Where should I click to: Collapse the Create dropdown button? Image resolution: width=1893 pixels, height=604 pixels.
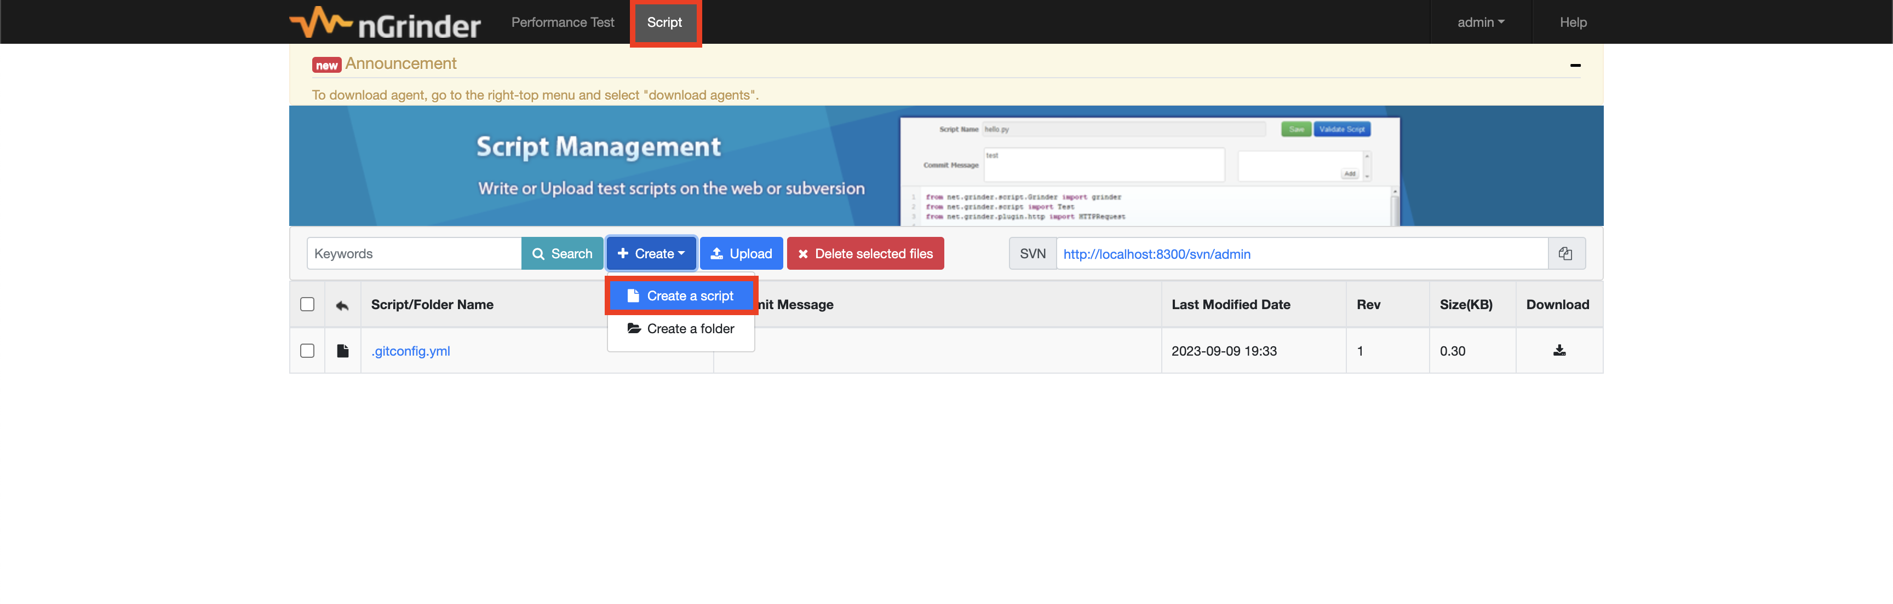pos(651,254)
